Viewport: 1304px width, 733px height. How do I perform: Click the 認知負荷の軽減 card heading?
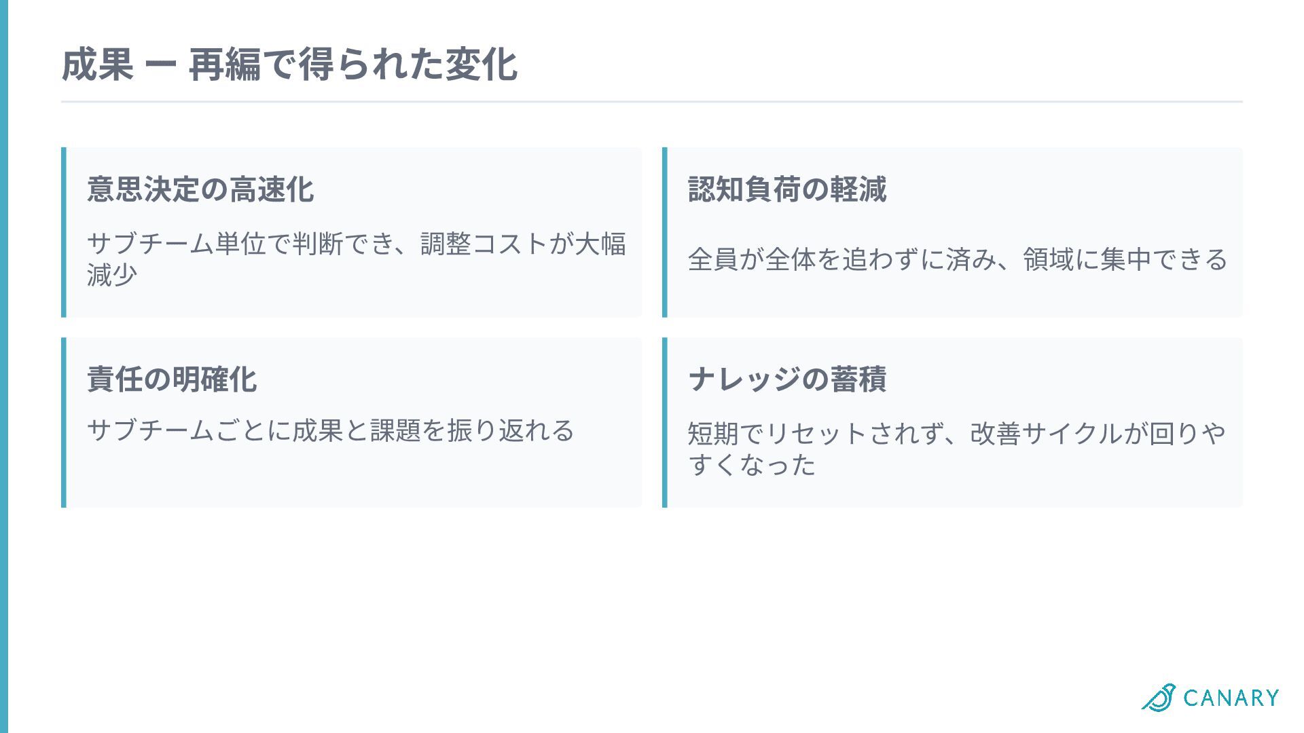787,189
